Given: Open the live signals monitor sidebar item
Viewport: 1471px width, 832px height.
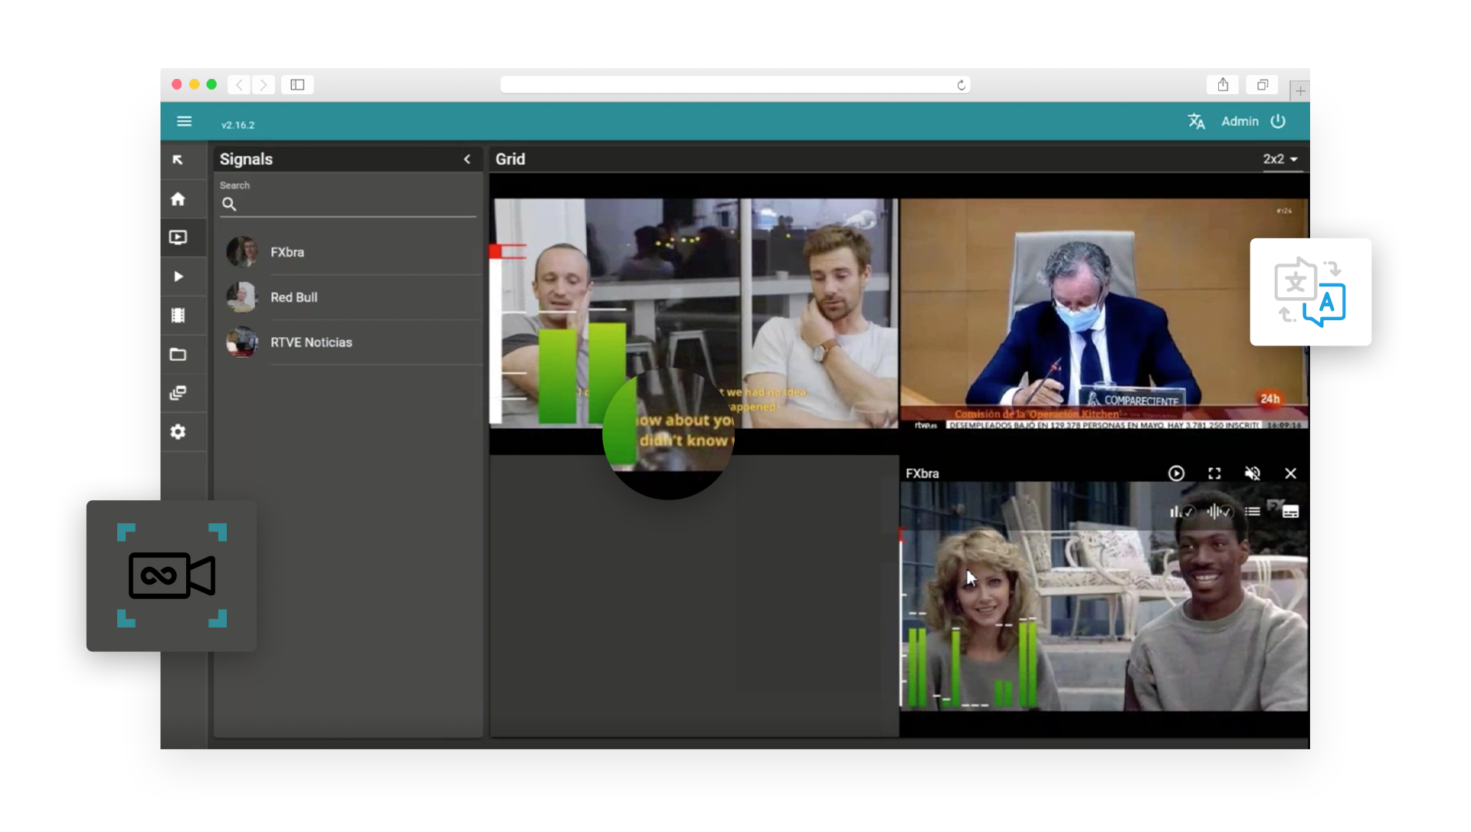Looking at the screenshot, I should [x=178, y=237].
